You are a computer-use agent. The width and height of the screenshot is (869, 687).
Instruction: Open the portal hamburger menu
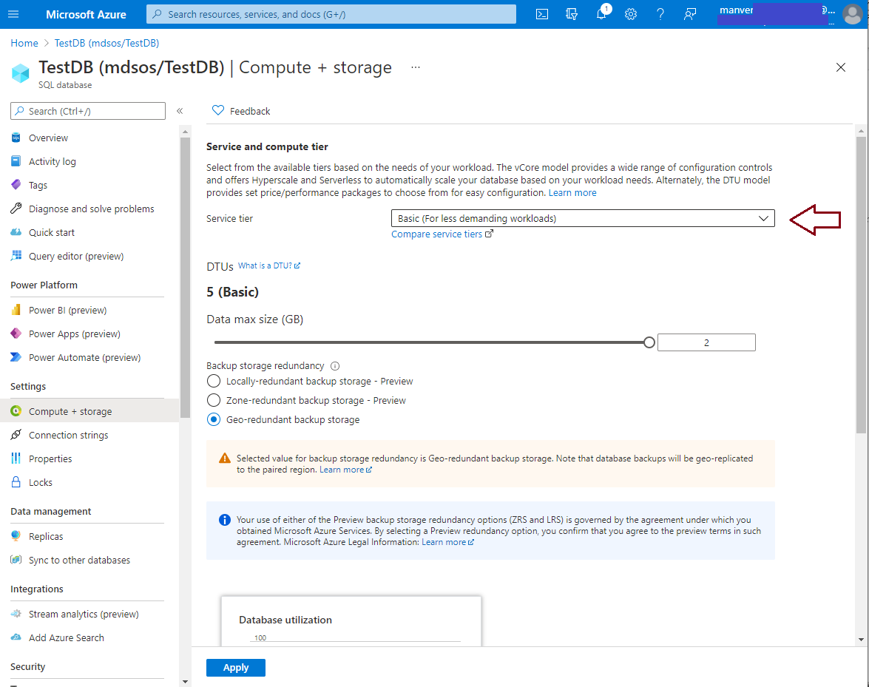coord(15,14)
